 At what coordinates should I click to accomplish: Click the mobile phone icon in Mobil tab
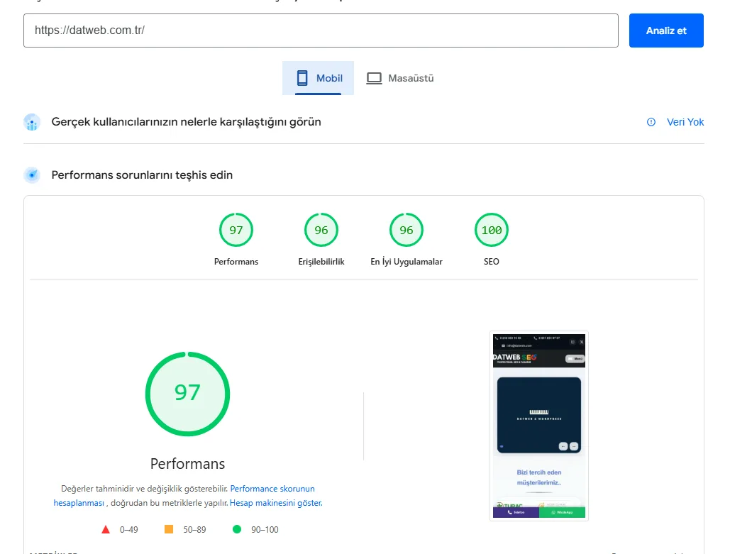[302, 78]
